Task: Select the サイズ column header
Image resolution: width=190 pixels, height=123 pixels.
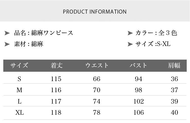Action: pyautogui.click(x=19, y=65)
